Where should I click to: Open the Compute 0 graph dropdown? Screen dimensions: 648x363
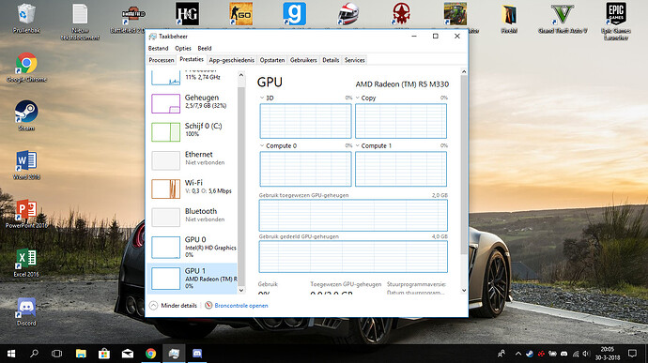point(262,145)
